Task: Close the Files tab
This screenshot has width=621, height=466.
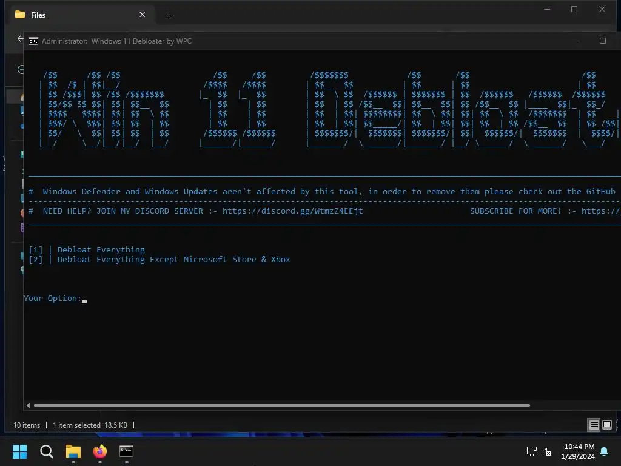Action: point(142,15)
